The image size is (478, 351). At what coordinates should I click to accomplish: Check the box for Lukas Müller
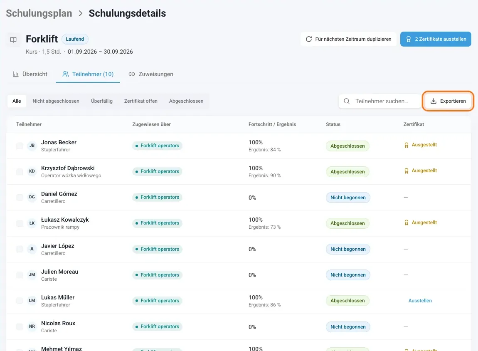click(20, 301)
